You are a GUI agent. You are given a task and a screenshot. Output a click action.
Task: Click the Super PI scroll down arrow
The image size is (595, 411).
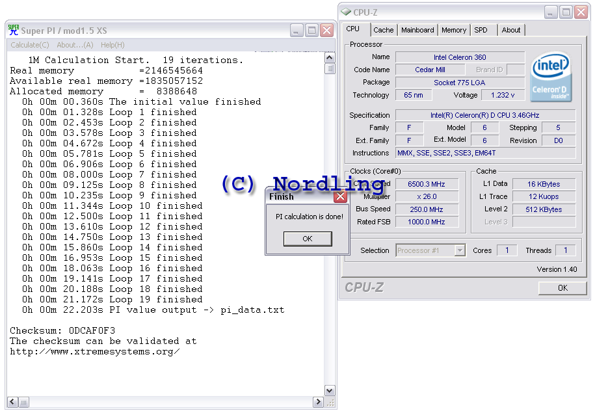pyautogui.click(x=330, y=390)
